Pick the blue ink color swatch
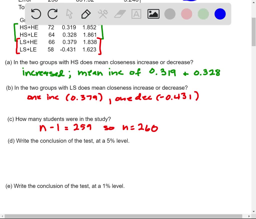This screenshot has height=219, width=256. pos(219,14)
